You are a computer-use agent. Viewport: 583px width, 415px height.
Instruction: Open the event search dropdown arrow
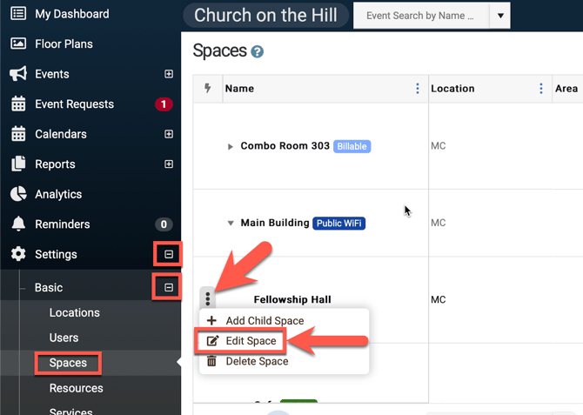(x=499, y=16)
